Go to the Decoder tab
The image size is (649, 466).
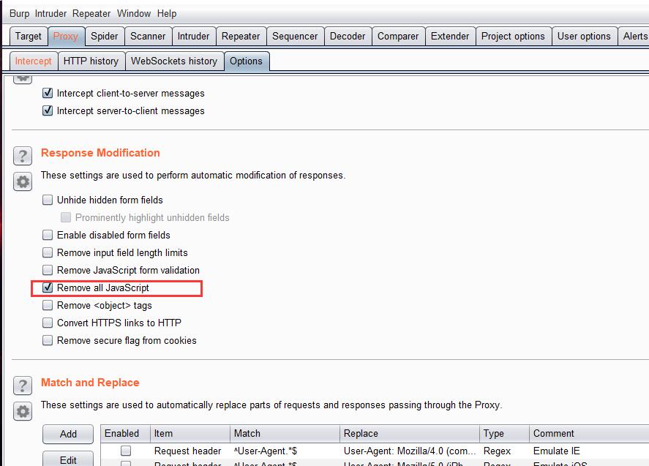tap(348, 36)
